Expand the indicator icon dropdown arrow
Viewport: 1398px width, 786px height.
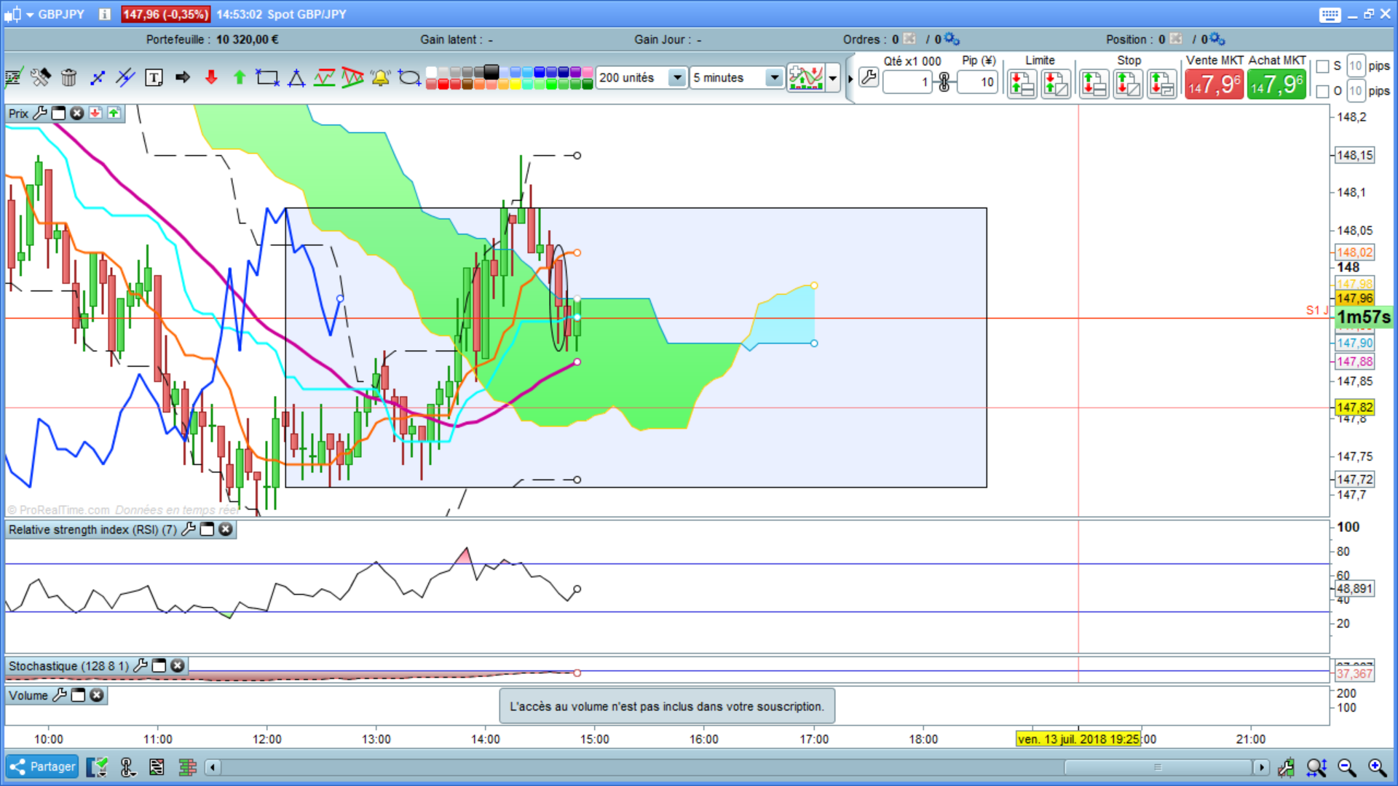tap(833, 78)
